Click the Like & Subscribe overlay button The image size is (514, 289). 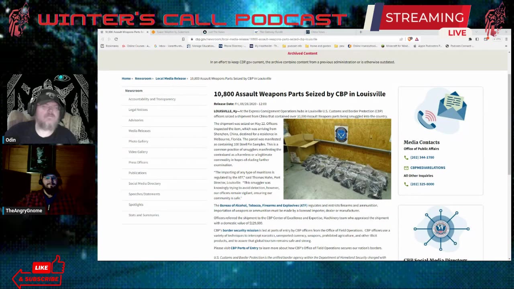click(x=38, y=272)
